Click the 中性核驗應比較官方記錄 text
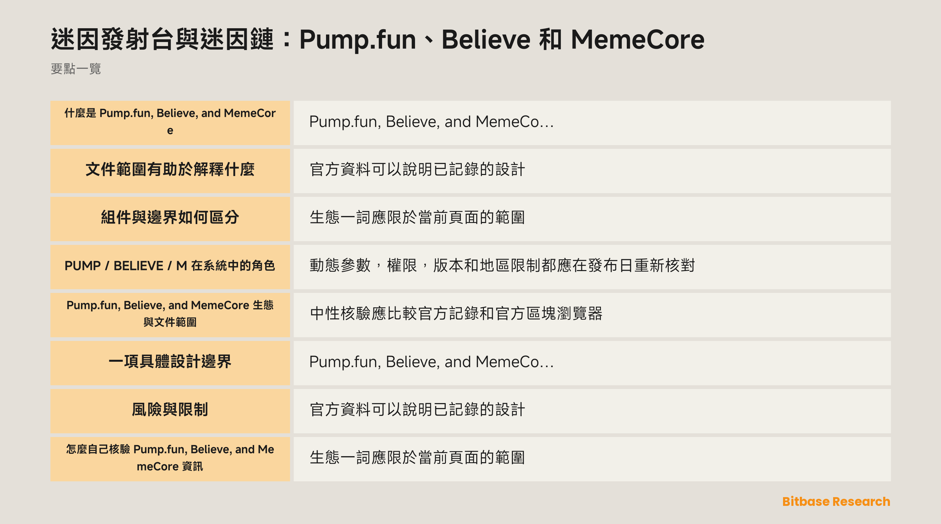The height and width of the screenshot is (524, 941). 456,314
